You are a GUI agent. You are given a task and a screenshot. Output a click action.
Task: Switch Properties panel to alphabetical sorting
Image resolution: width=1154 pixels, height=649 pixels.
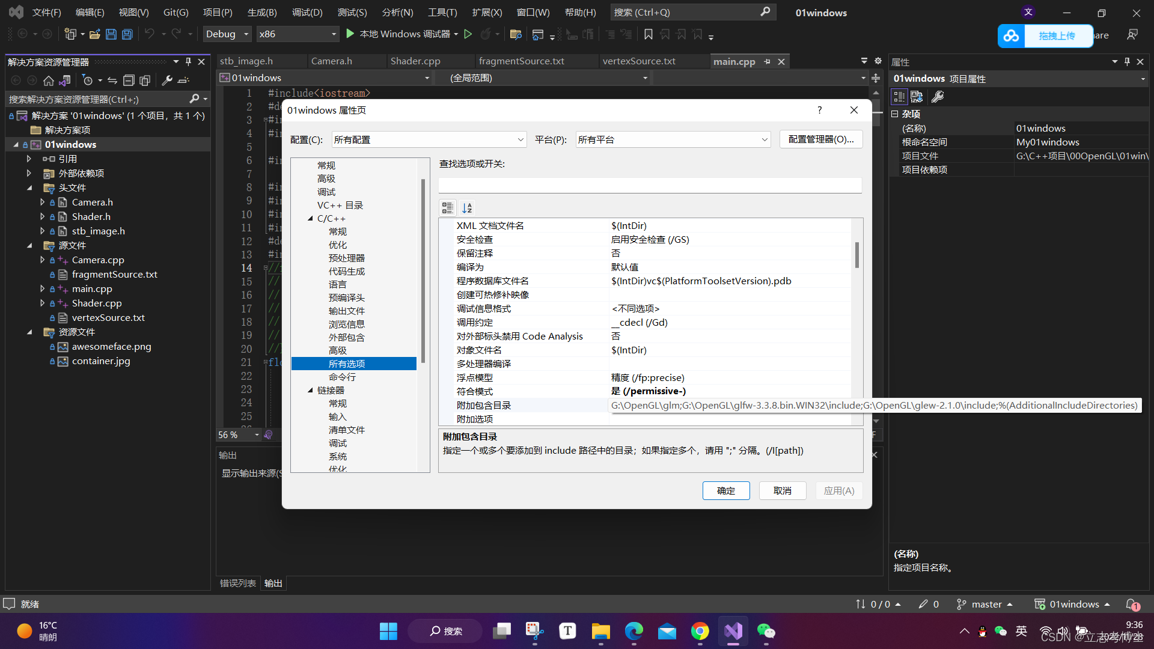point(917,97)
